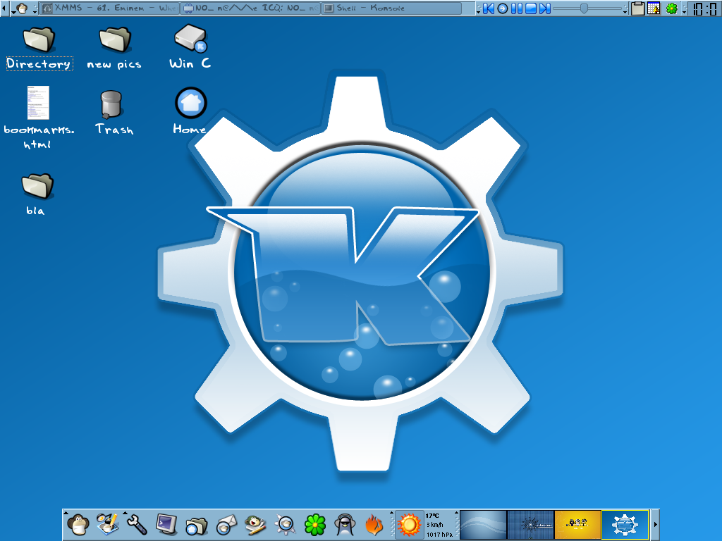722x541 pixels.
Task: Open the arrow above bottom monkey menu
Action: pyautogui.click(x=66, y=513)
